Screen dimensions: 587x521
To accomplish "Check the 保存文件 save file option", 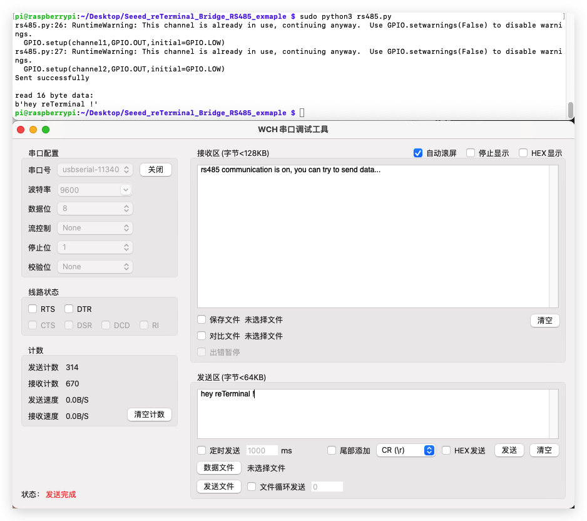I will (x=202, y=319).
